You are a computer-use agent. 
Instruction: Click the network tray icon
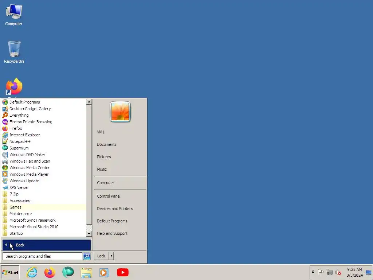pos(329,272)
